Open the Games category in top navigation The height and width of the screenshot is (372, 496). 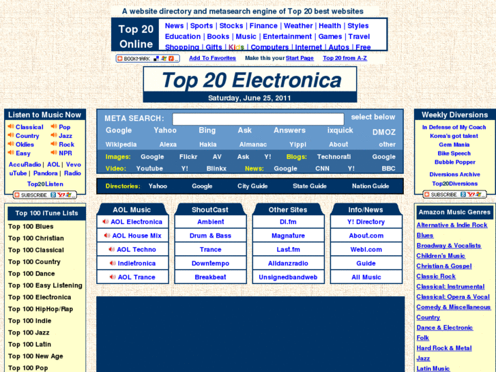(x=330, y=36)
